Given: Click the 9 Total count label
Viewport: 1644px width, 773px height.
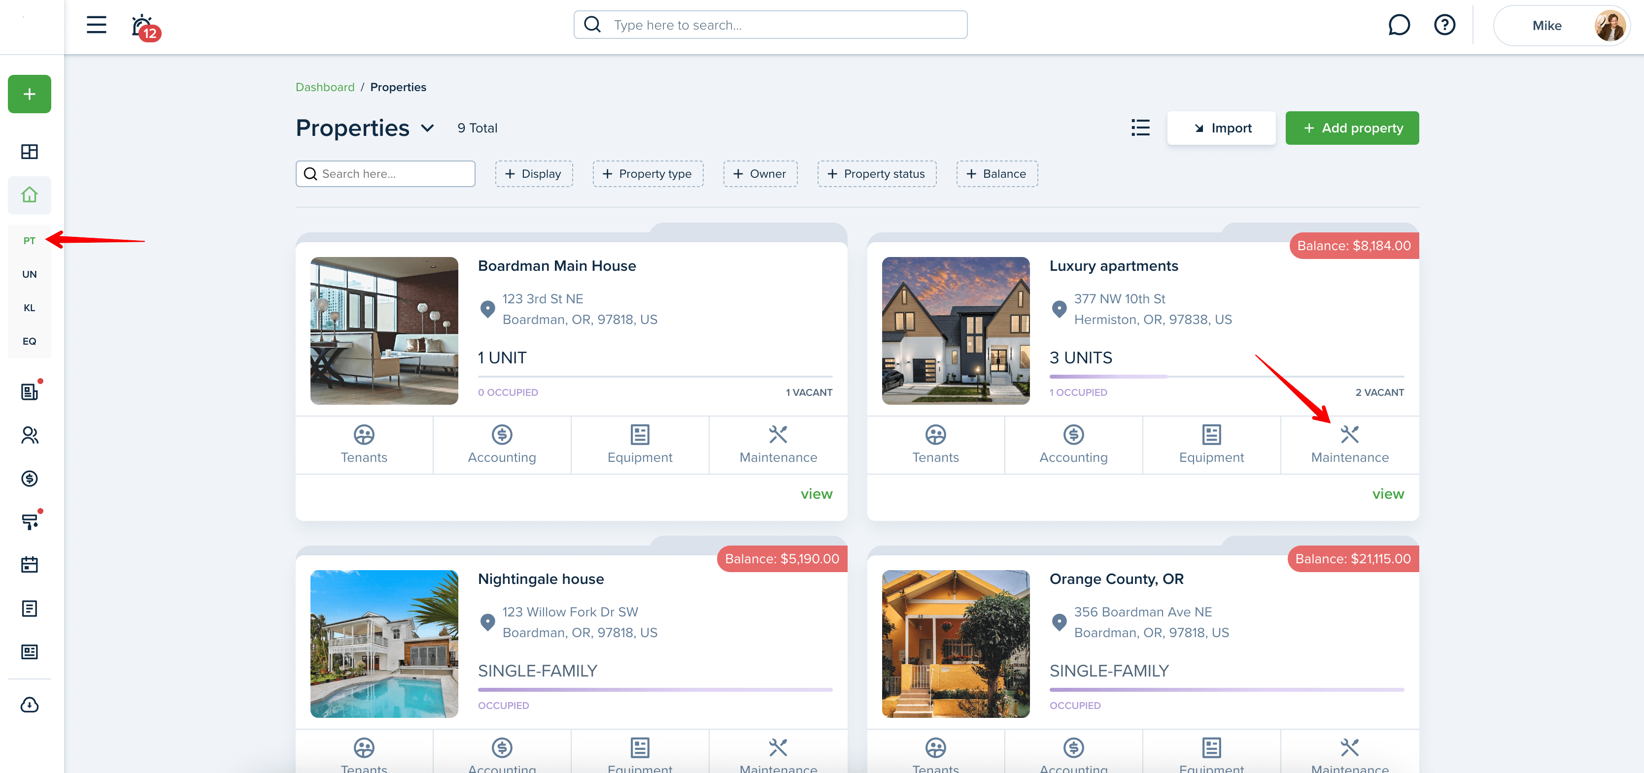Looking at the screenshot, I should click(x=478, y=128).
